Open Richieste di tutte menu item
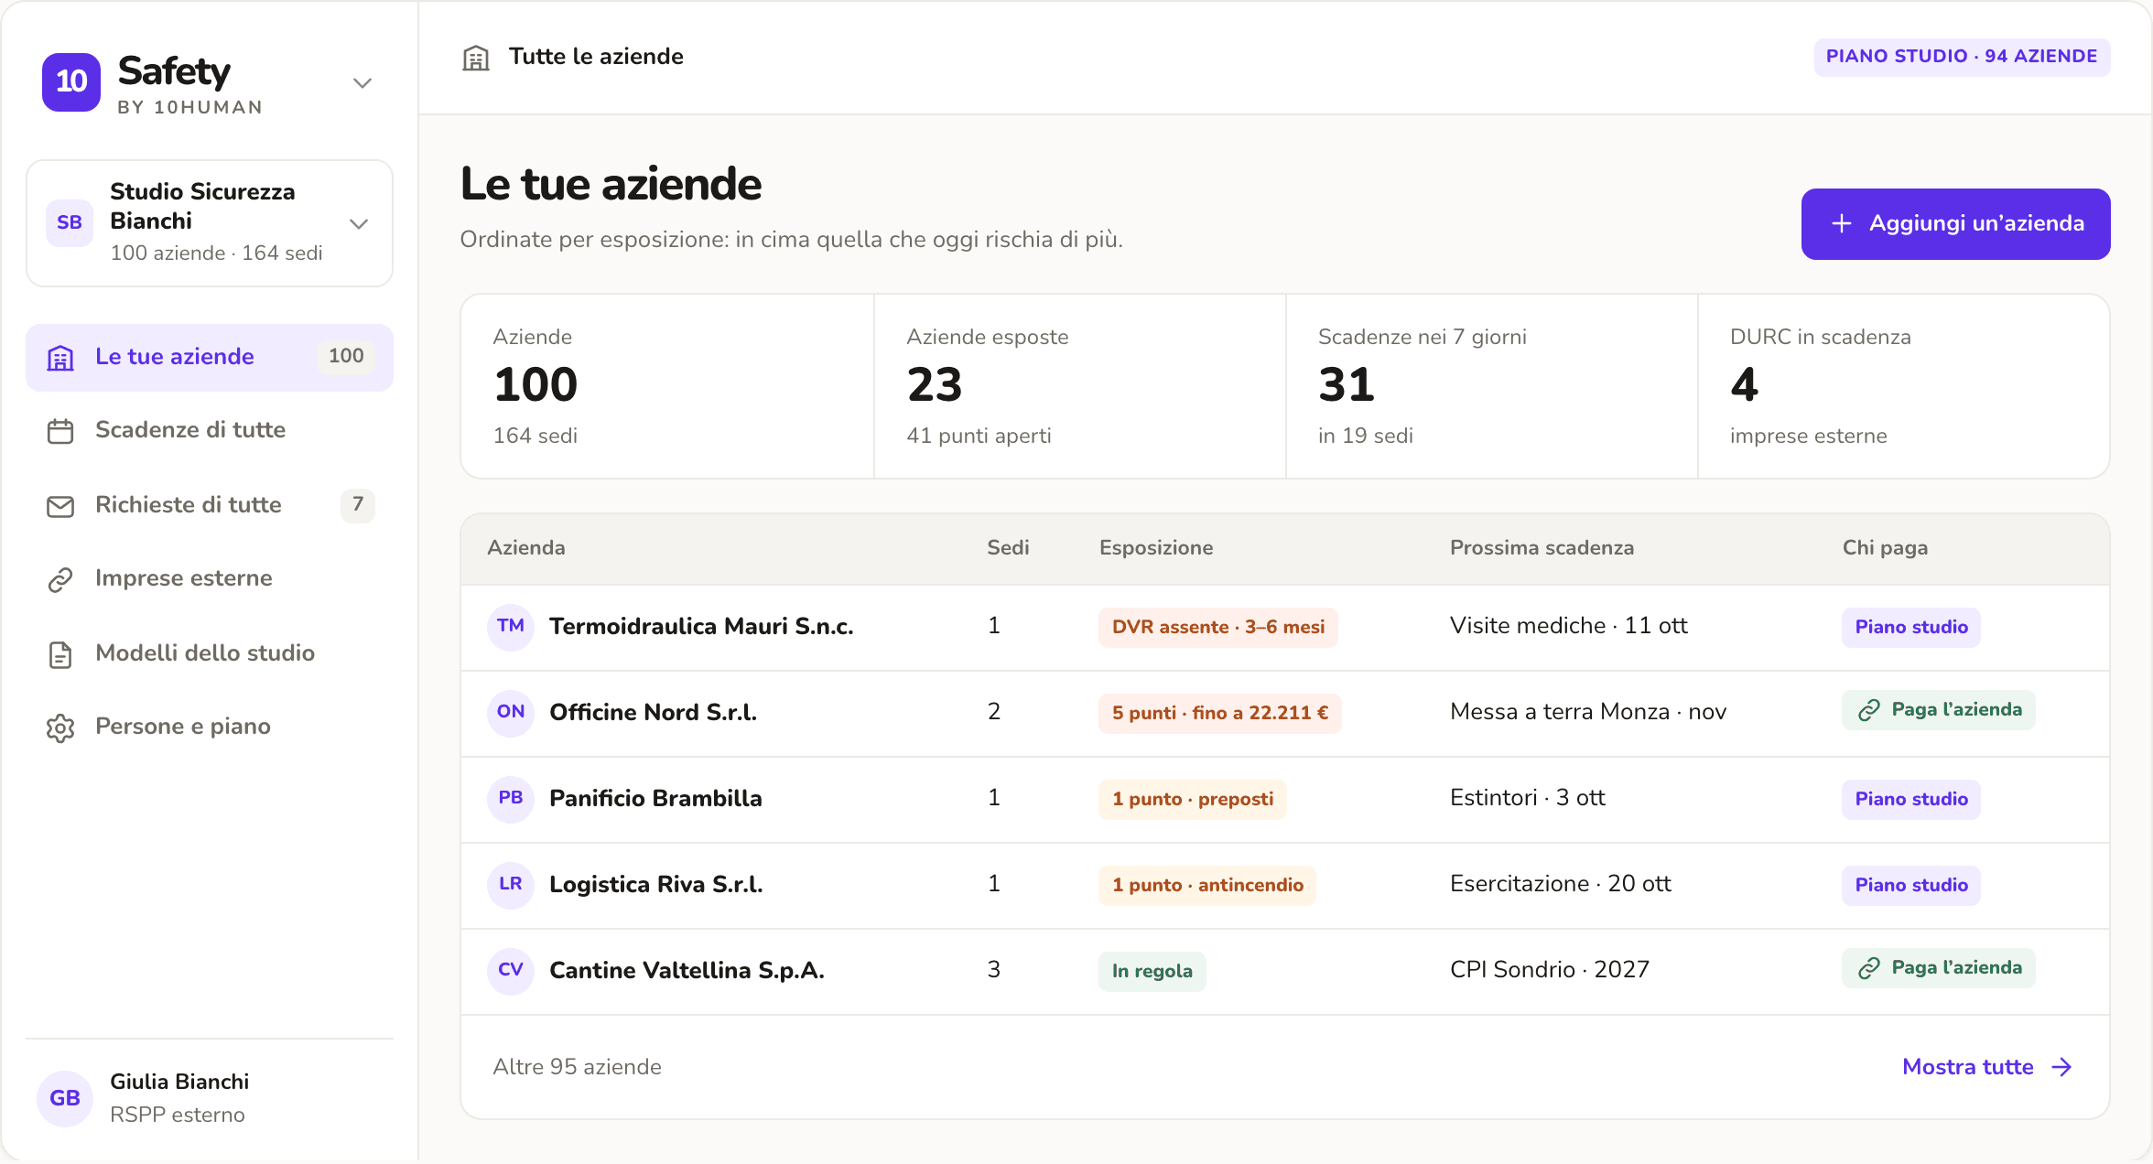The image size is (2153, 1164). (210, 506)
